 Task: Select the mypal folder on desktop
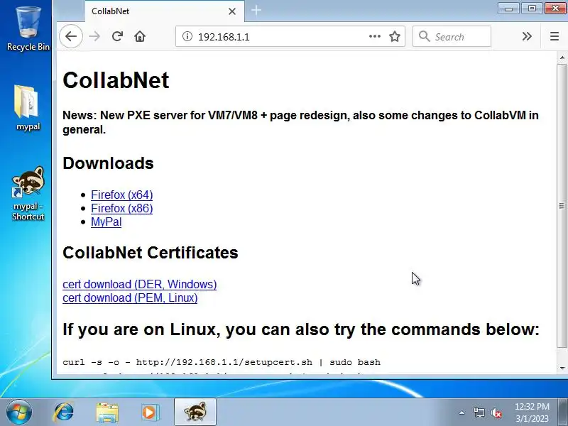[x=28, y=108]
